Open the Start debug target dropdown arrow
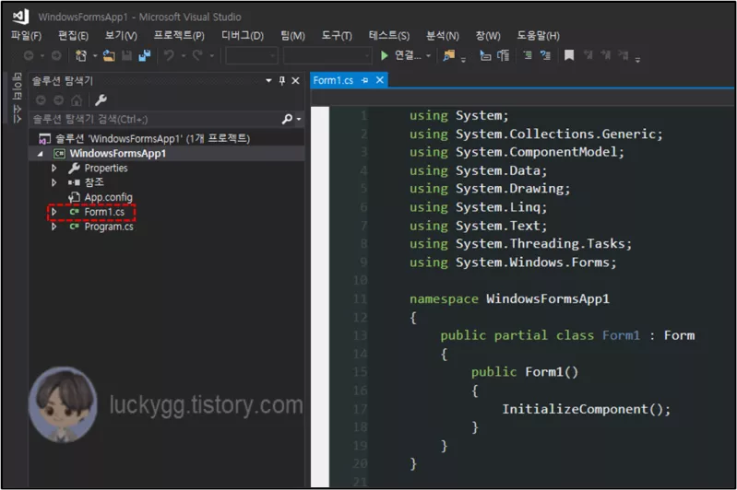The image size is (737, 490). [x=428, y=56]
